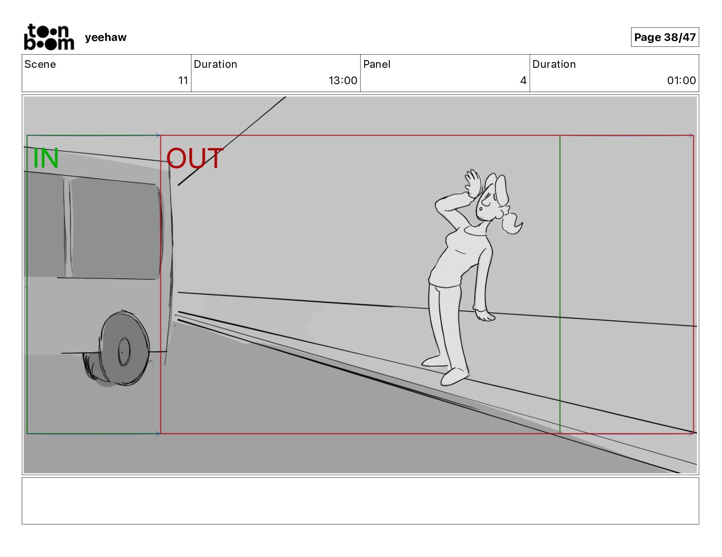Image resolution: width=722 pixels, height=557 pixels.
Task: Click the blue arrow at top of IN frame
Action: [x=158, y=135]
